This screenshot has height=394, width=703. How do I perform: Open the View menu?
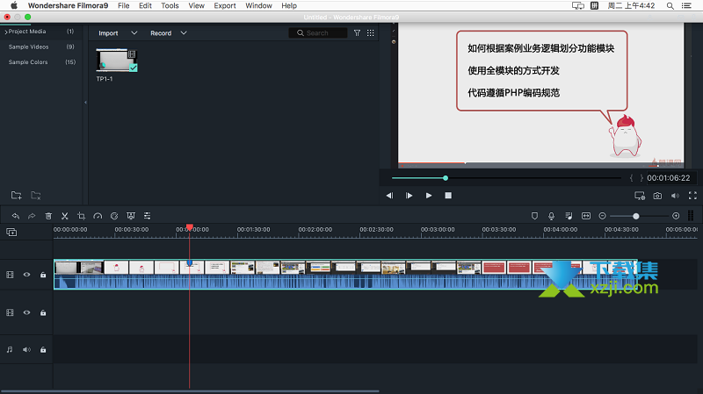196,6
